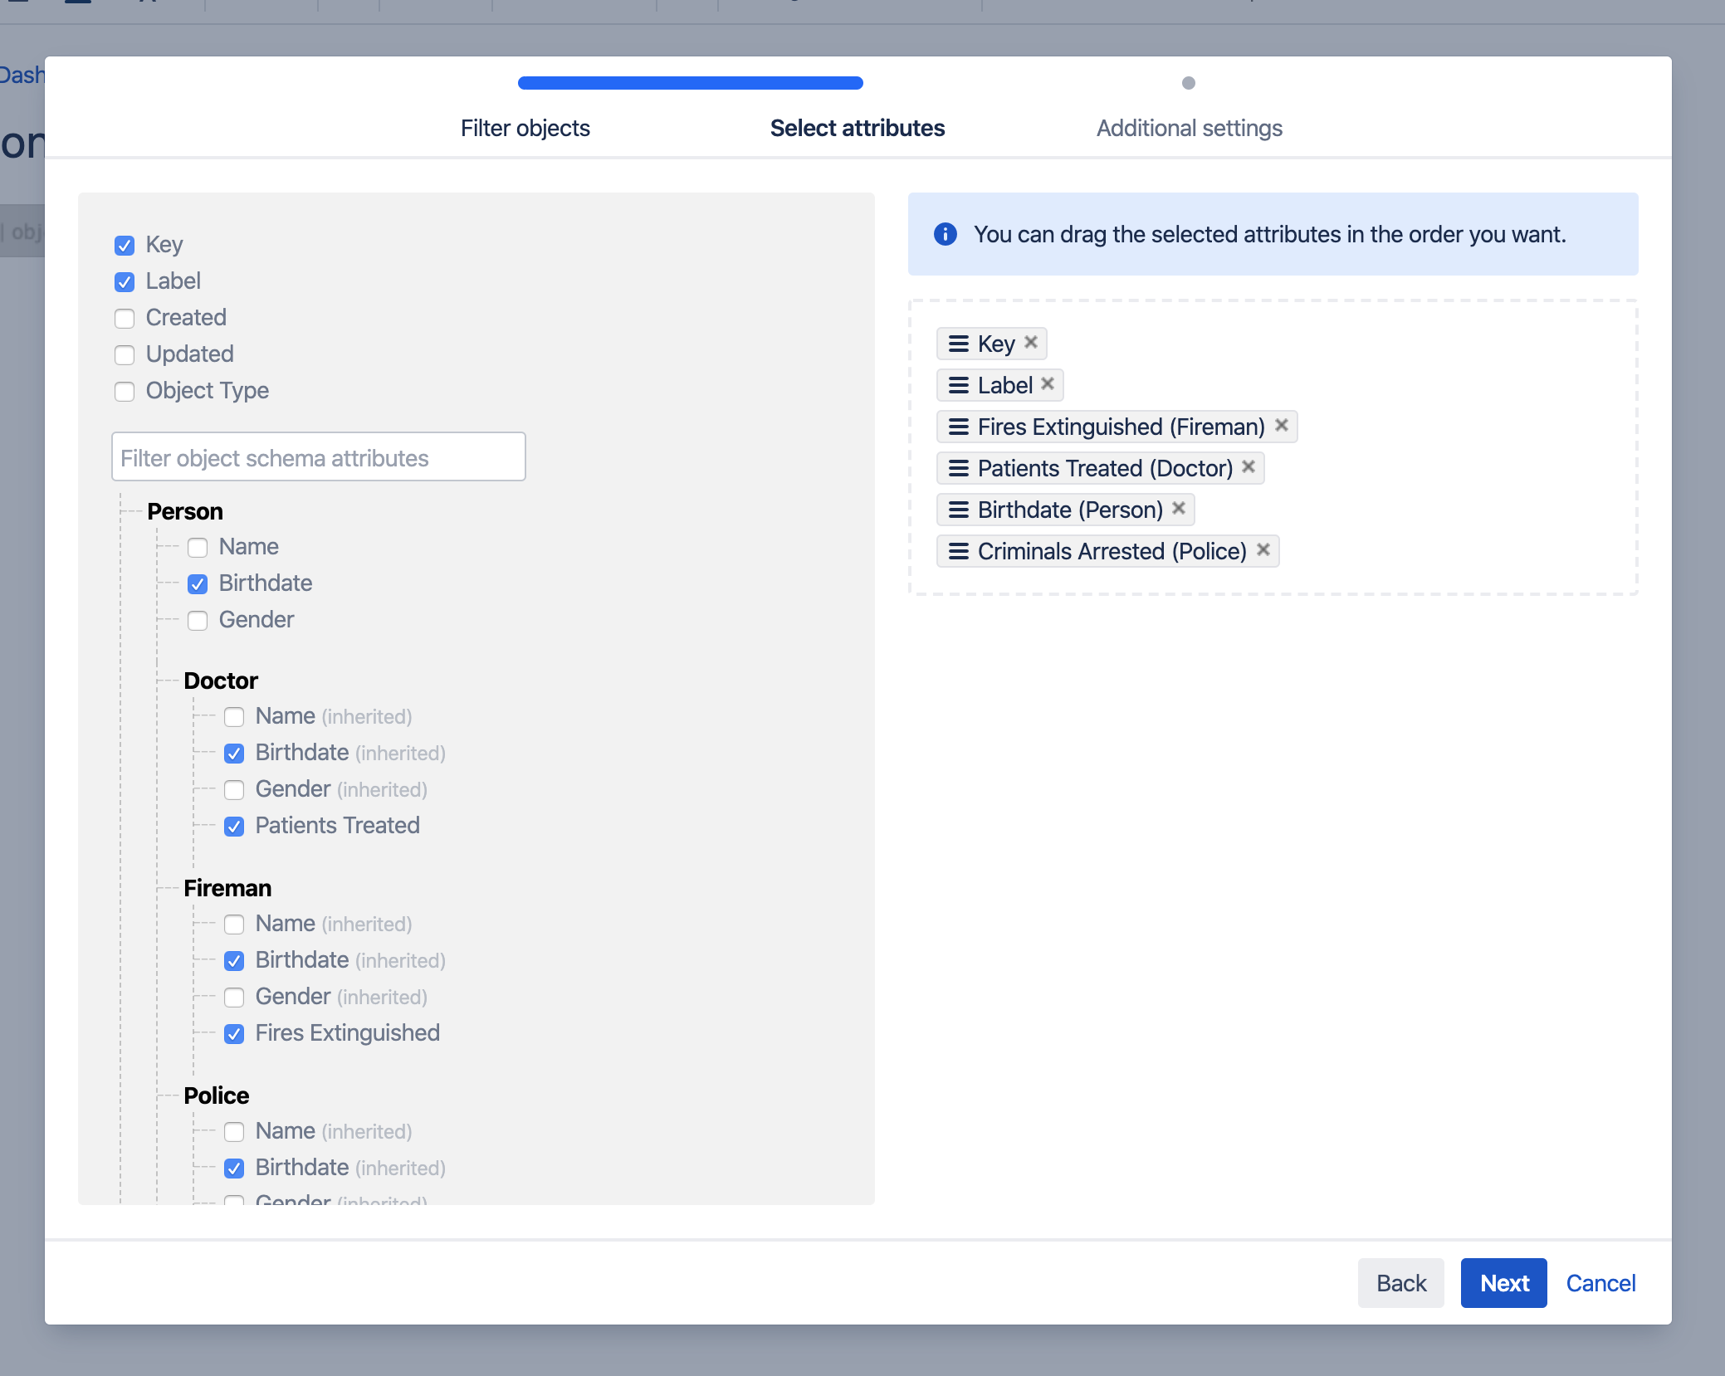Image resolution: width=1725 pixels, height=1376 pixels.
Task: Remove Criminals Arrested (Police) tag
Action: (x=1263, y=549)
